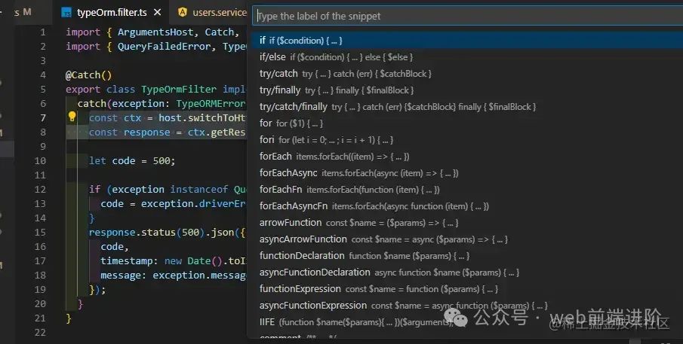Click 'message:' property on line 18

click(x=124, y=275)
